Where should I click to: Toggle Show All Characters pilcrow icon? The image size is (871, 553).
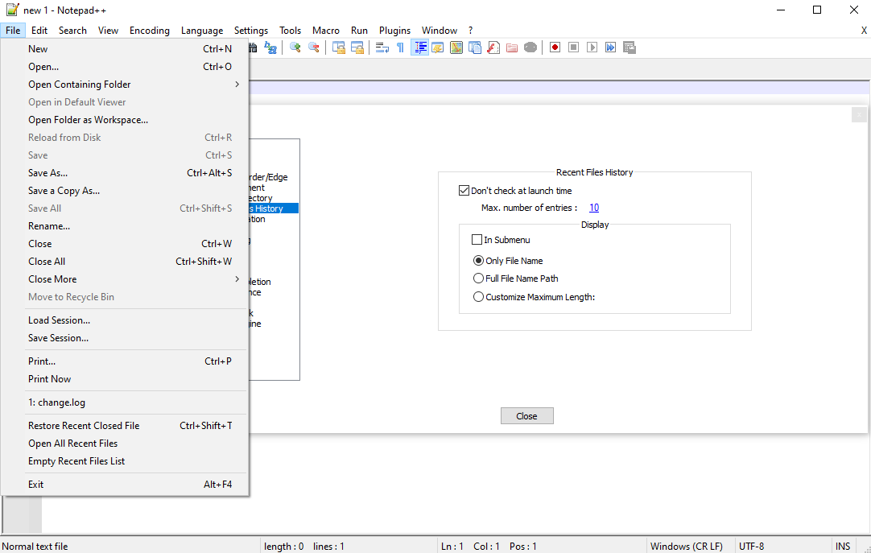tap(401, 47)
